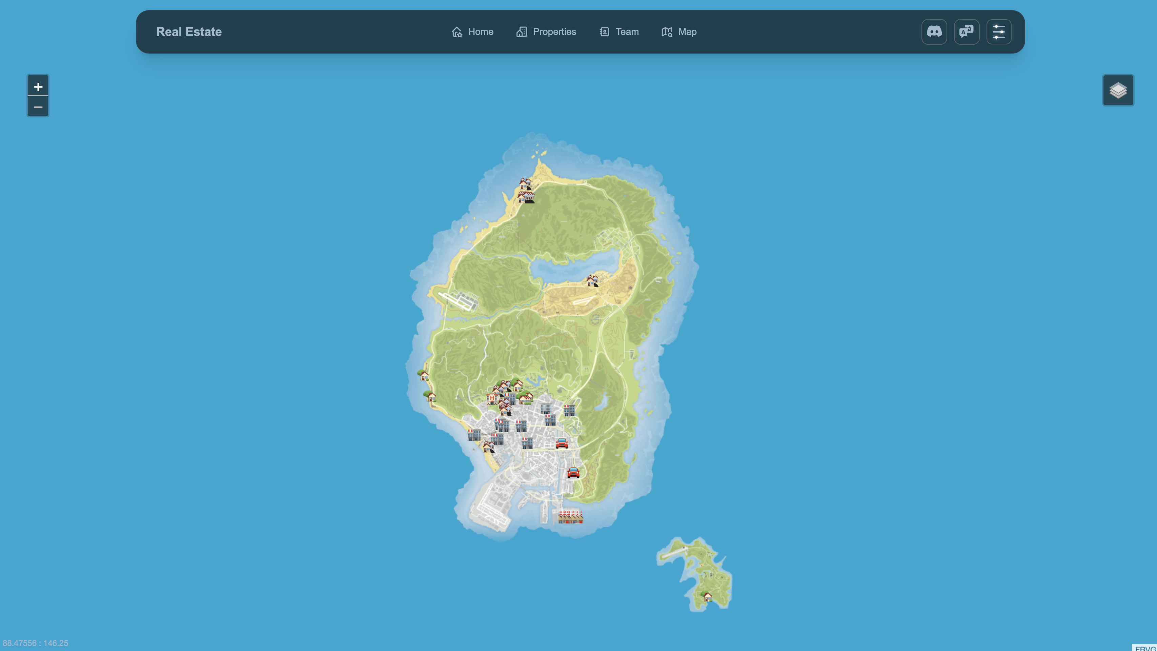Click the plain office building marker
Image resolution: width=1157 pixels, height=651 pixels.
(546, 408)
